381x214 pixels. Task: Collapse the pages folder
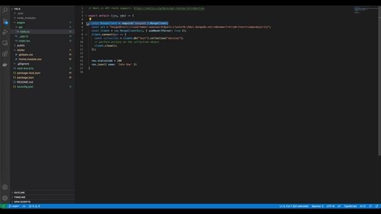42,23
